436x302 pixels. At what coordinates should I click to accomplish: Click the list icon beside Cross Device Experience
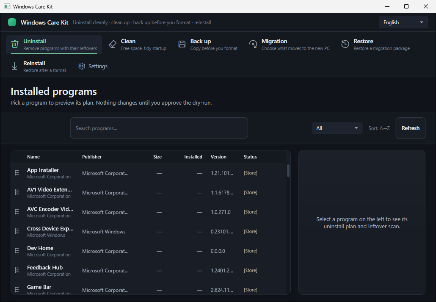17,231
